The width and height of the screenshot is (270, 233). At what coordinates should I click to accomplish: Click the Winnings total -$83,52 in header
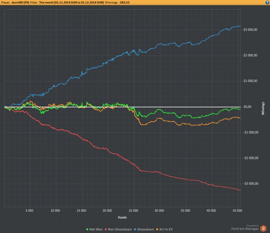125,2
